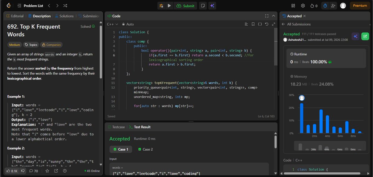Run the code with the play button
The width and height of the screenshot is (373, 177).
coord(169,6)
